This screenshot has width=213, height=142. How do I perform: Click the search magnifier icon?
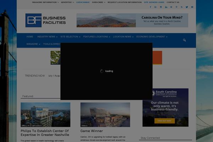(184, 40)
